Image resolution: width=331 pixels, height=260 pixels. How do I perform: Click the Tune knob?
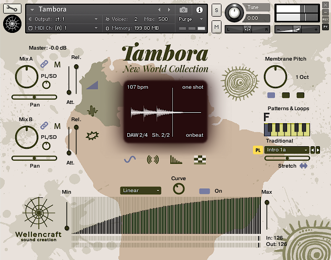234,13
